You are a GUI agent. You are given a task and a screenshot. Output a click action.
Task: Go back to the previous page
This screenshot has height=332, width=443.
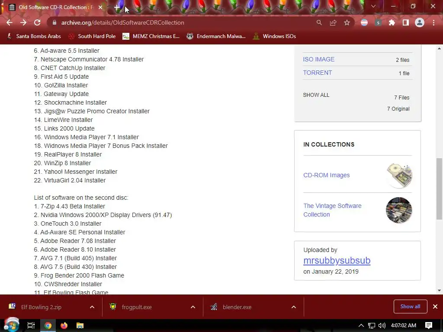(x=10, y=22)
